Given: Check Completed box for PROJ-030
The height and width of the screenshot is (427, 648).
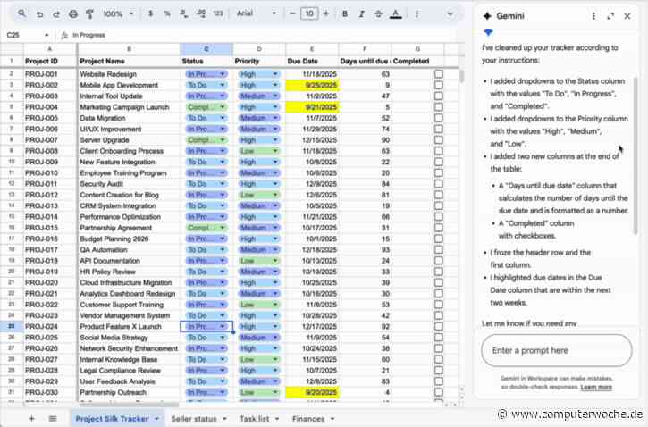Looking at the screenshot, I should [439, 393].
